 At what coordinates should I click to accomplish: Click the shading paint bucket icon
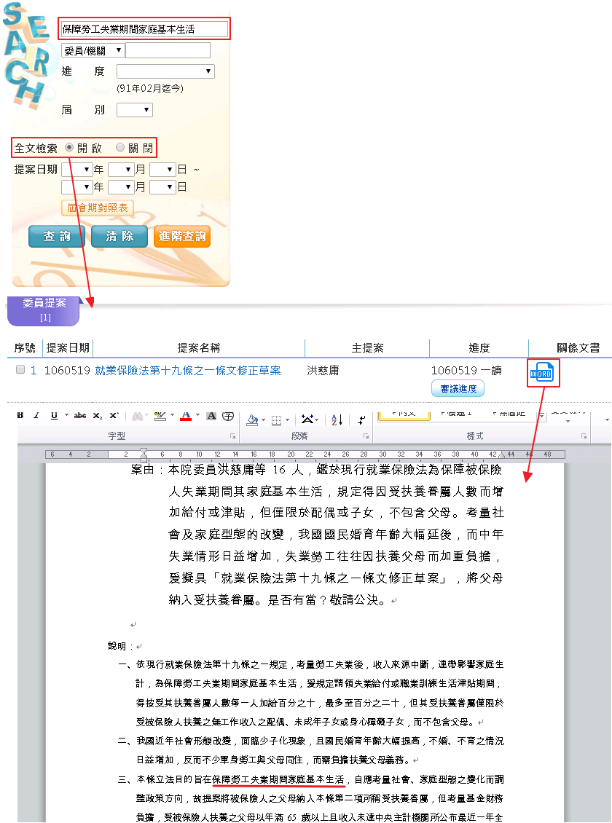[x=252, y=420]
